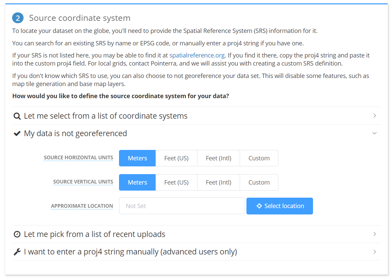Expand the coordinate systems list chevron
Image resolution: width=390 pixels, height=280 pixels.
[375, 116]
